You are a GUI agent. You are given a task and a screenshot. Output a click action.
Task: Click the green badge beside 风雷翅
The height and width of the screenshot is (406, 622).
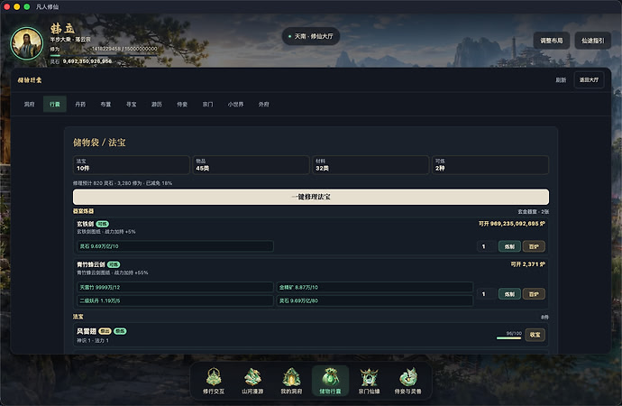(120, 331)
